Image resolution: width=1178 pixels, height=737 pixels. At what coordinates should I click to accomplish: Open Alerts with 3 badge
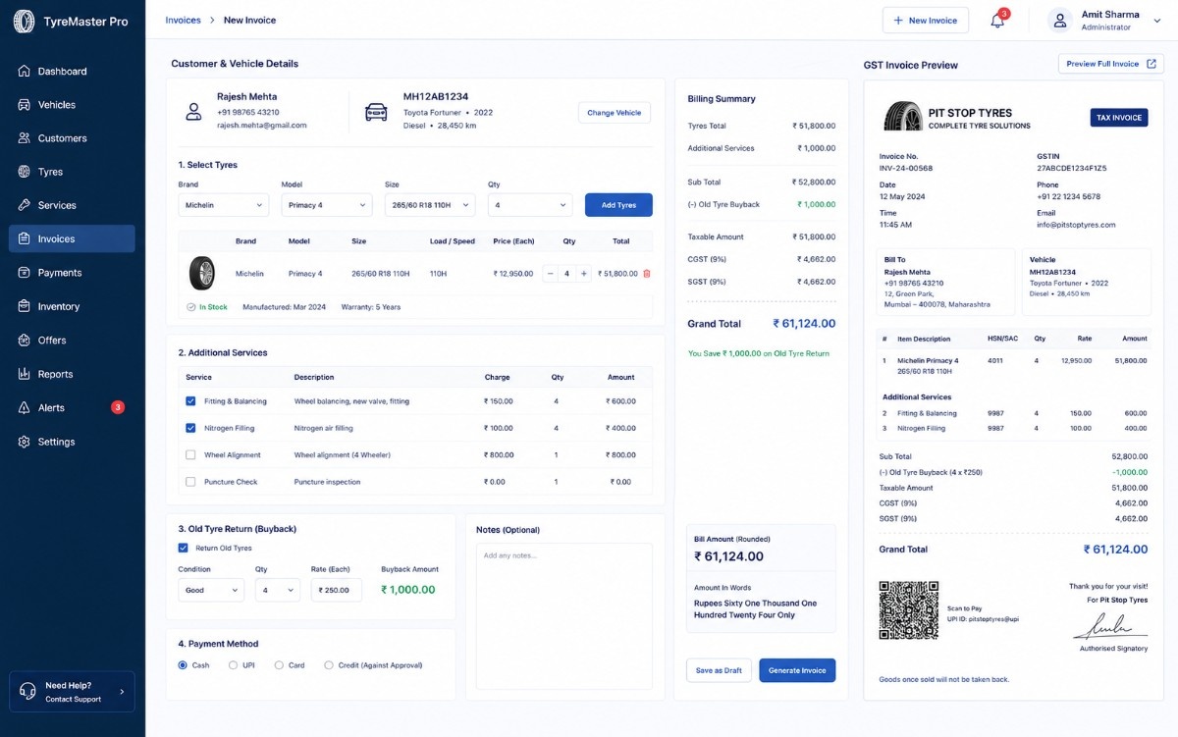pos(73,407)
